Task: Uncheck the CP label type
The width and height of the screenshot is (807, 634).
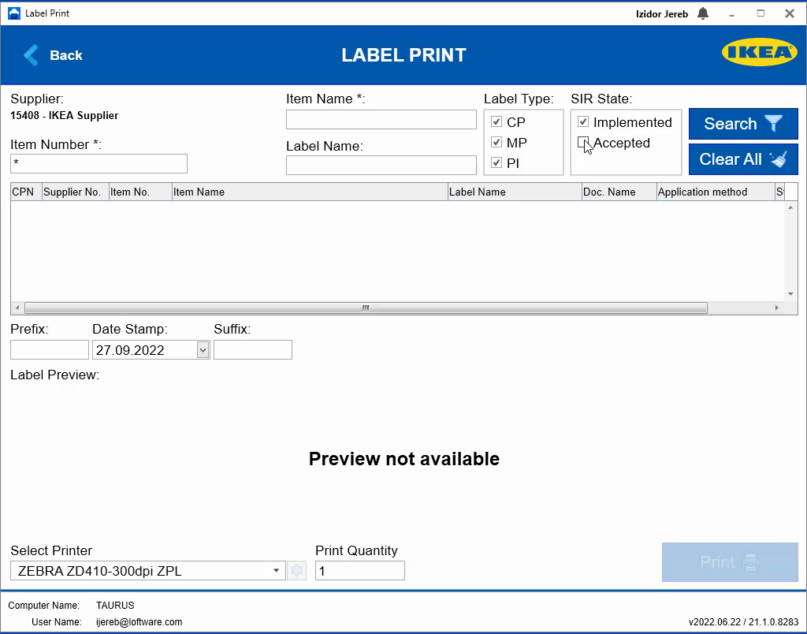Action: [x=496, y=121]
